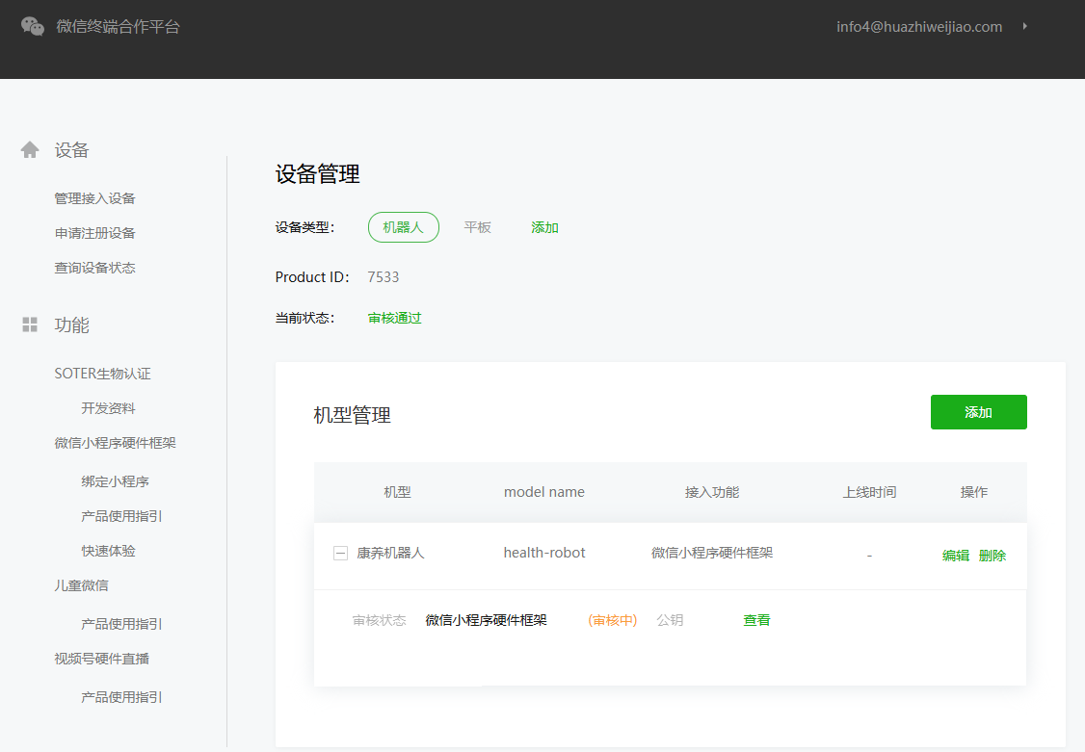
Task: Select 视频号硬件直播 in the sidebar
Action: [x=102, y=658]
